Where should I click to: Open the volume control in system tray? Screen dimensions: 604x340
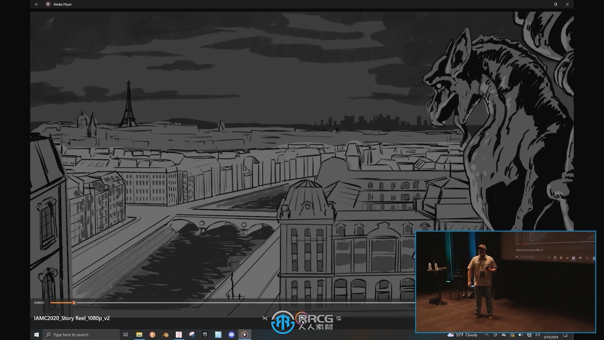(x=538, y=335)
